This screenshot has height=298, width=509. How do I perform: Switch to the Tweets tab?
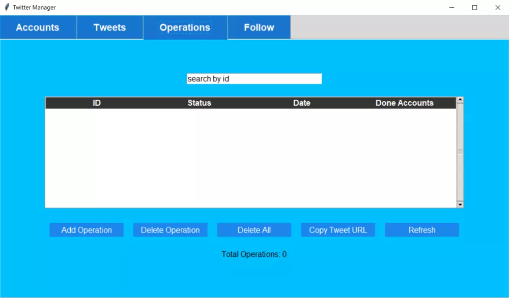(x=109, y=27)
